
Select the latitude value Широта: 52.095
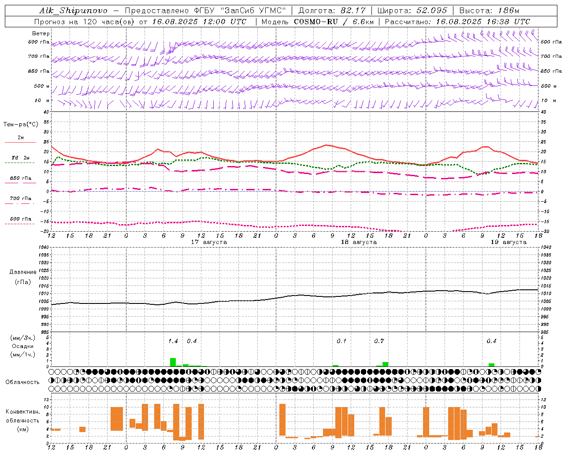(412, 11)
